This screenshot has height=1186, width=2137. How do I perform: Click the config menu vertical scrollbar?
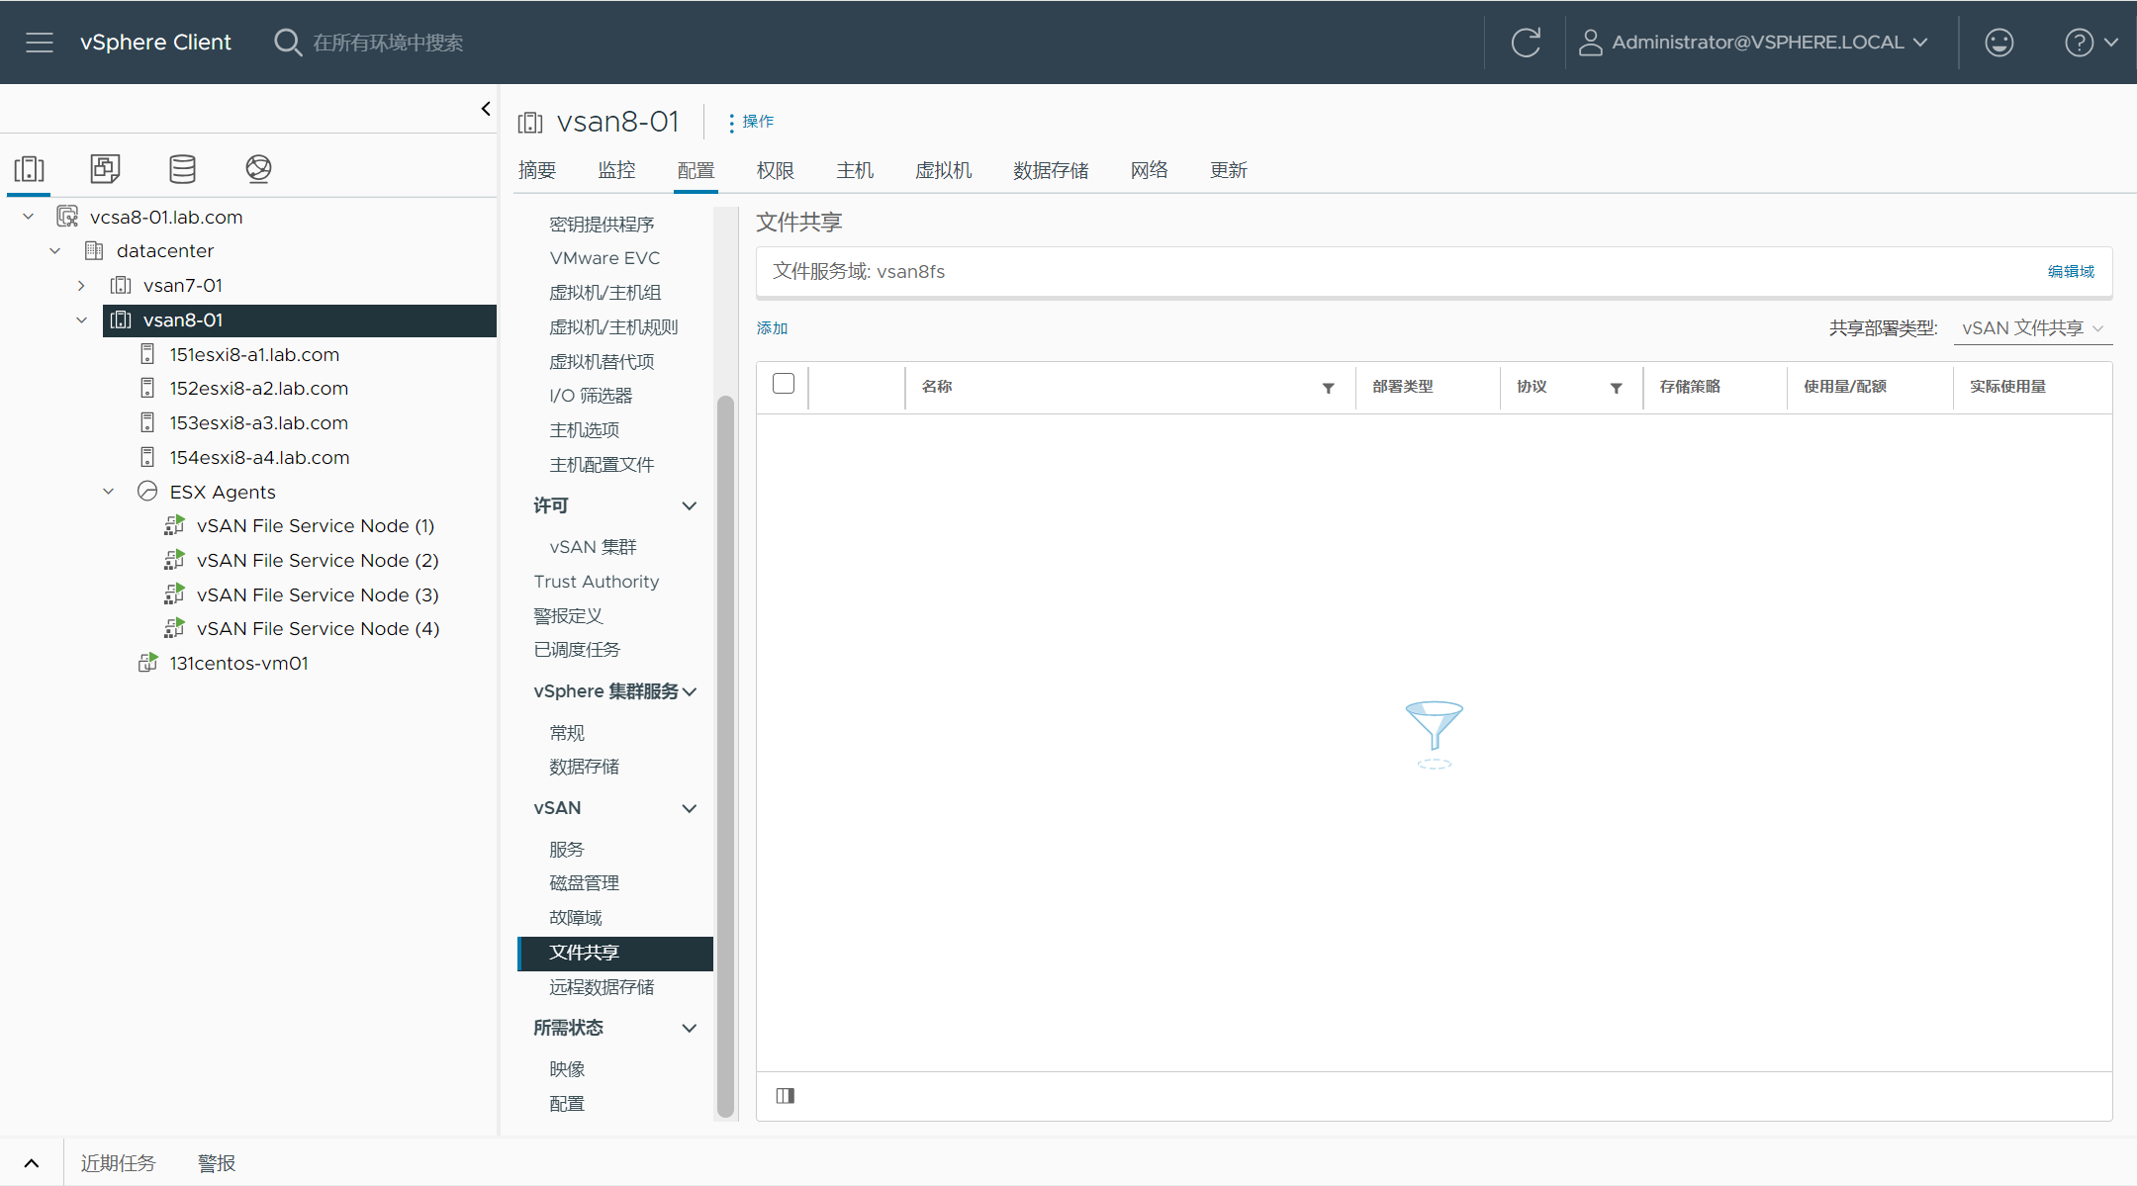725,757
